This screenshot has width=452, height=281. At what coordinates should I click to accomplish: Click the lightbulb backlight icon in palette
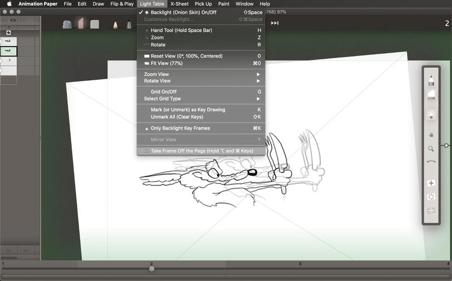(x=431, y=115)
